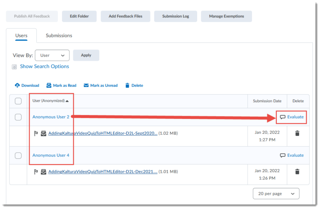Screen dimensions: 320x209
Task: Toggle the select-all checkbox in the table header
Action: (18, 101)
